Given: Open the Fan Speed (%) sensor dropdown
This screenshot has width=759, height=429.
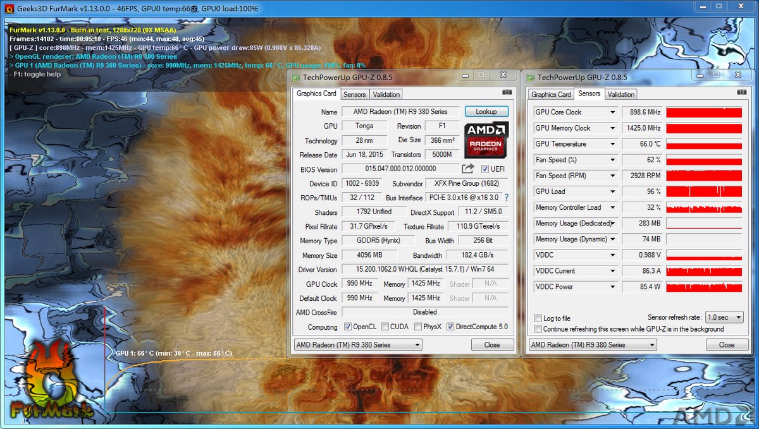Looking at the screenshot, I should click(612, 160).
